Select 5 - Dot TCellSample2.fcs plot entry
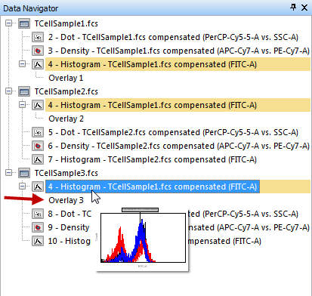This screenshot has height=296, width=312. click(173, 132)
